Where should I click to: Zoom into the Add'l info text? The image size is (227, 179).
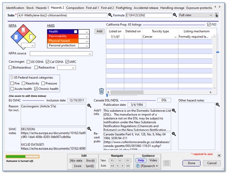(174, 111)
